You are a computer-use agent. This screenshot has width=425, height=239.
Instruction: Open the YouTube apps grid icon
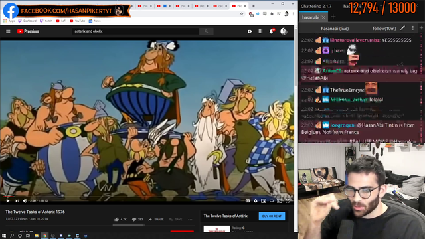260,31
